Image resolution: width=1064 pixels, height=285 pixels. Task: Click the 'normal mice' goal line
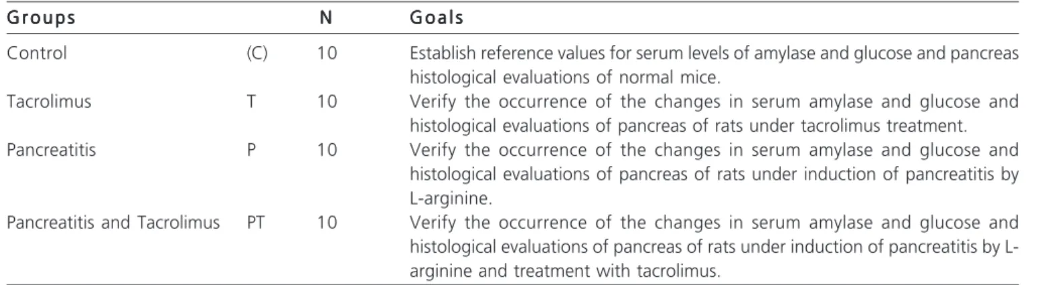point(565,77)
